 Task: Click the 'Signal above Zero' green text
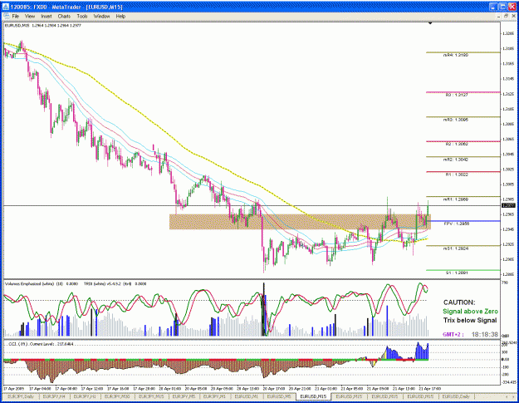pyautogui.click(x=470, y=312)
